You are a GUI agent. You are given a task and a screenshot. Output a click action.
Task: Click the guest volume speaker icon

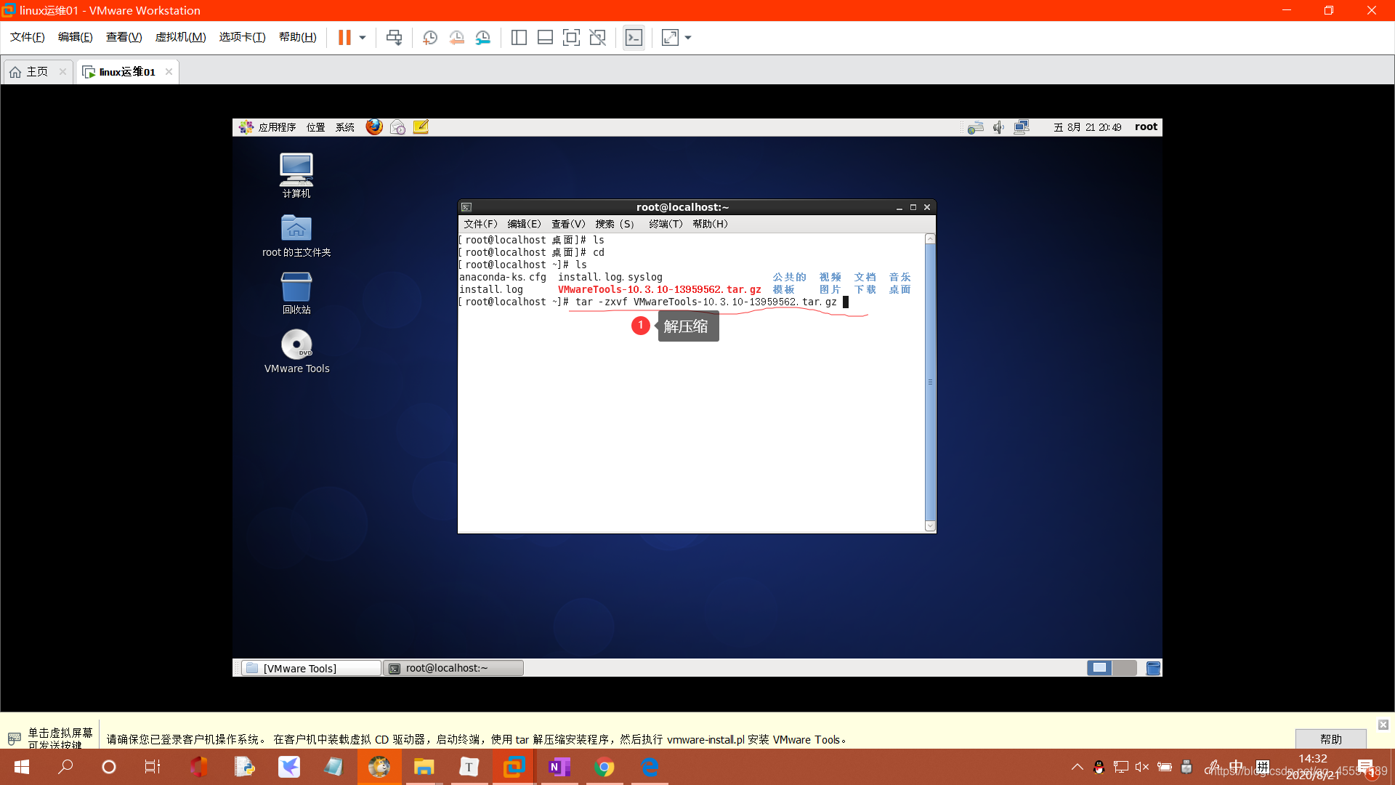999,127
